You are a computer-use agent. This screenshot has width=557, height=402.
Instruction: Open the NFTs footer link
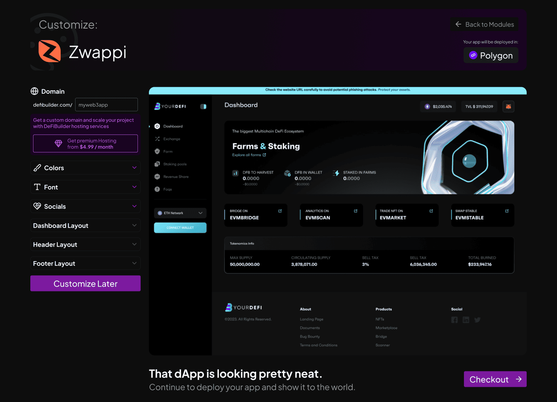[380, 319]
